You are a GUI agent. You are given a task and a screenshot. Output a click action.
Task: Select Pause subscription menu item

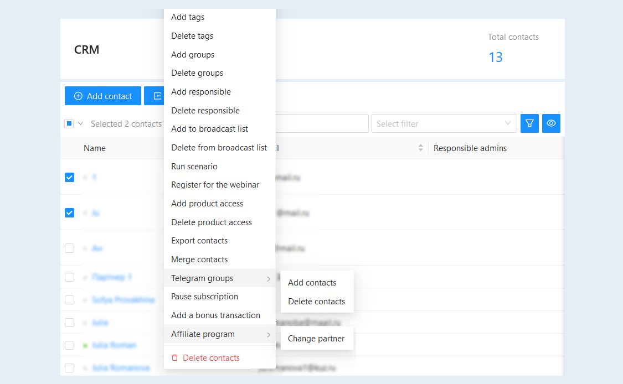[x=220, y=297]
